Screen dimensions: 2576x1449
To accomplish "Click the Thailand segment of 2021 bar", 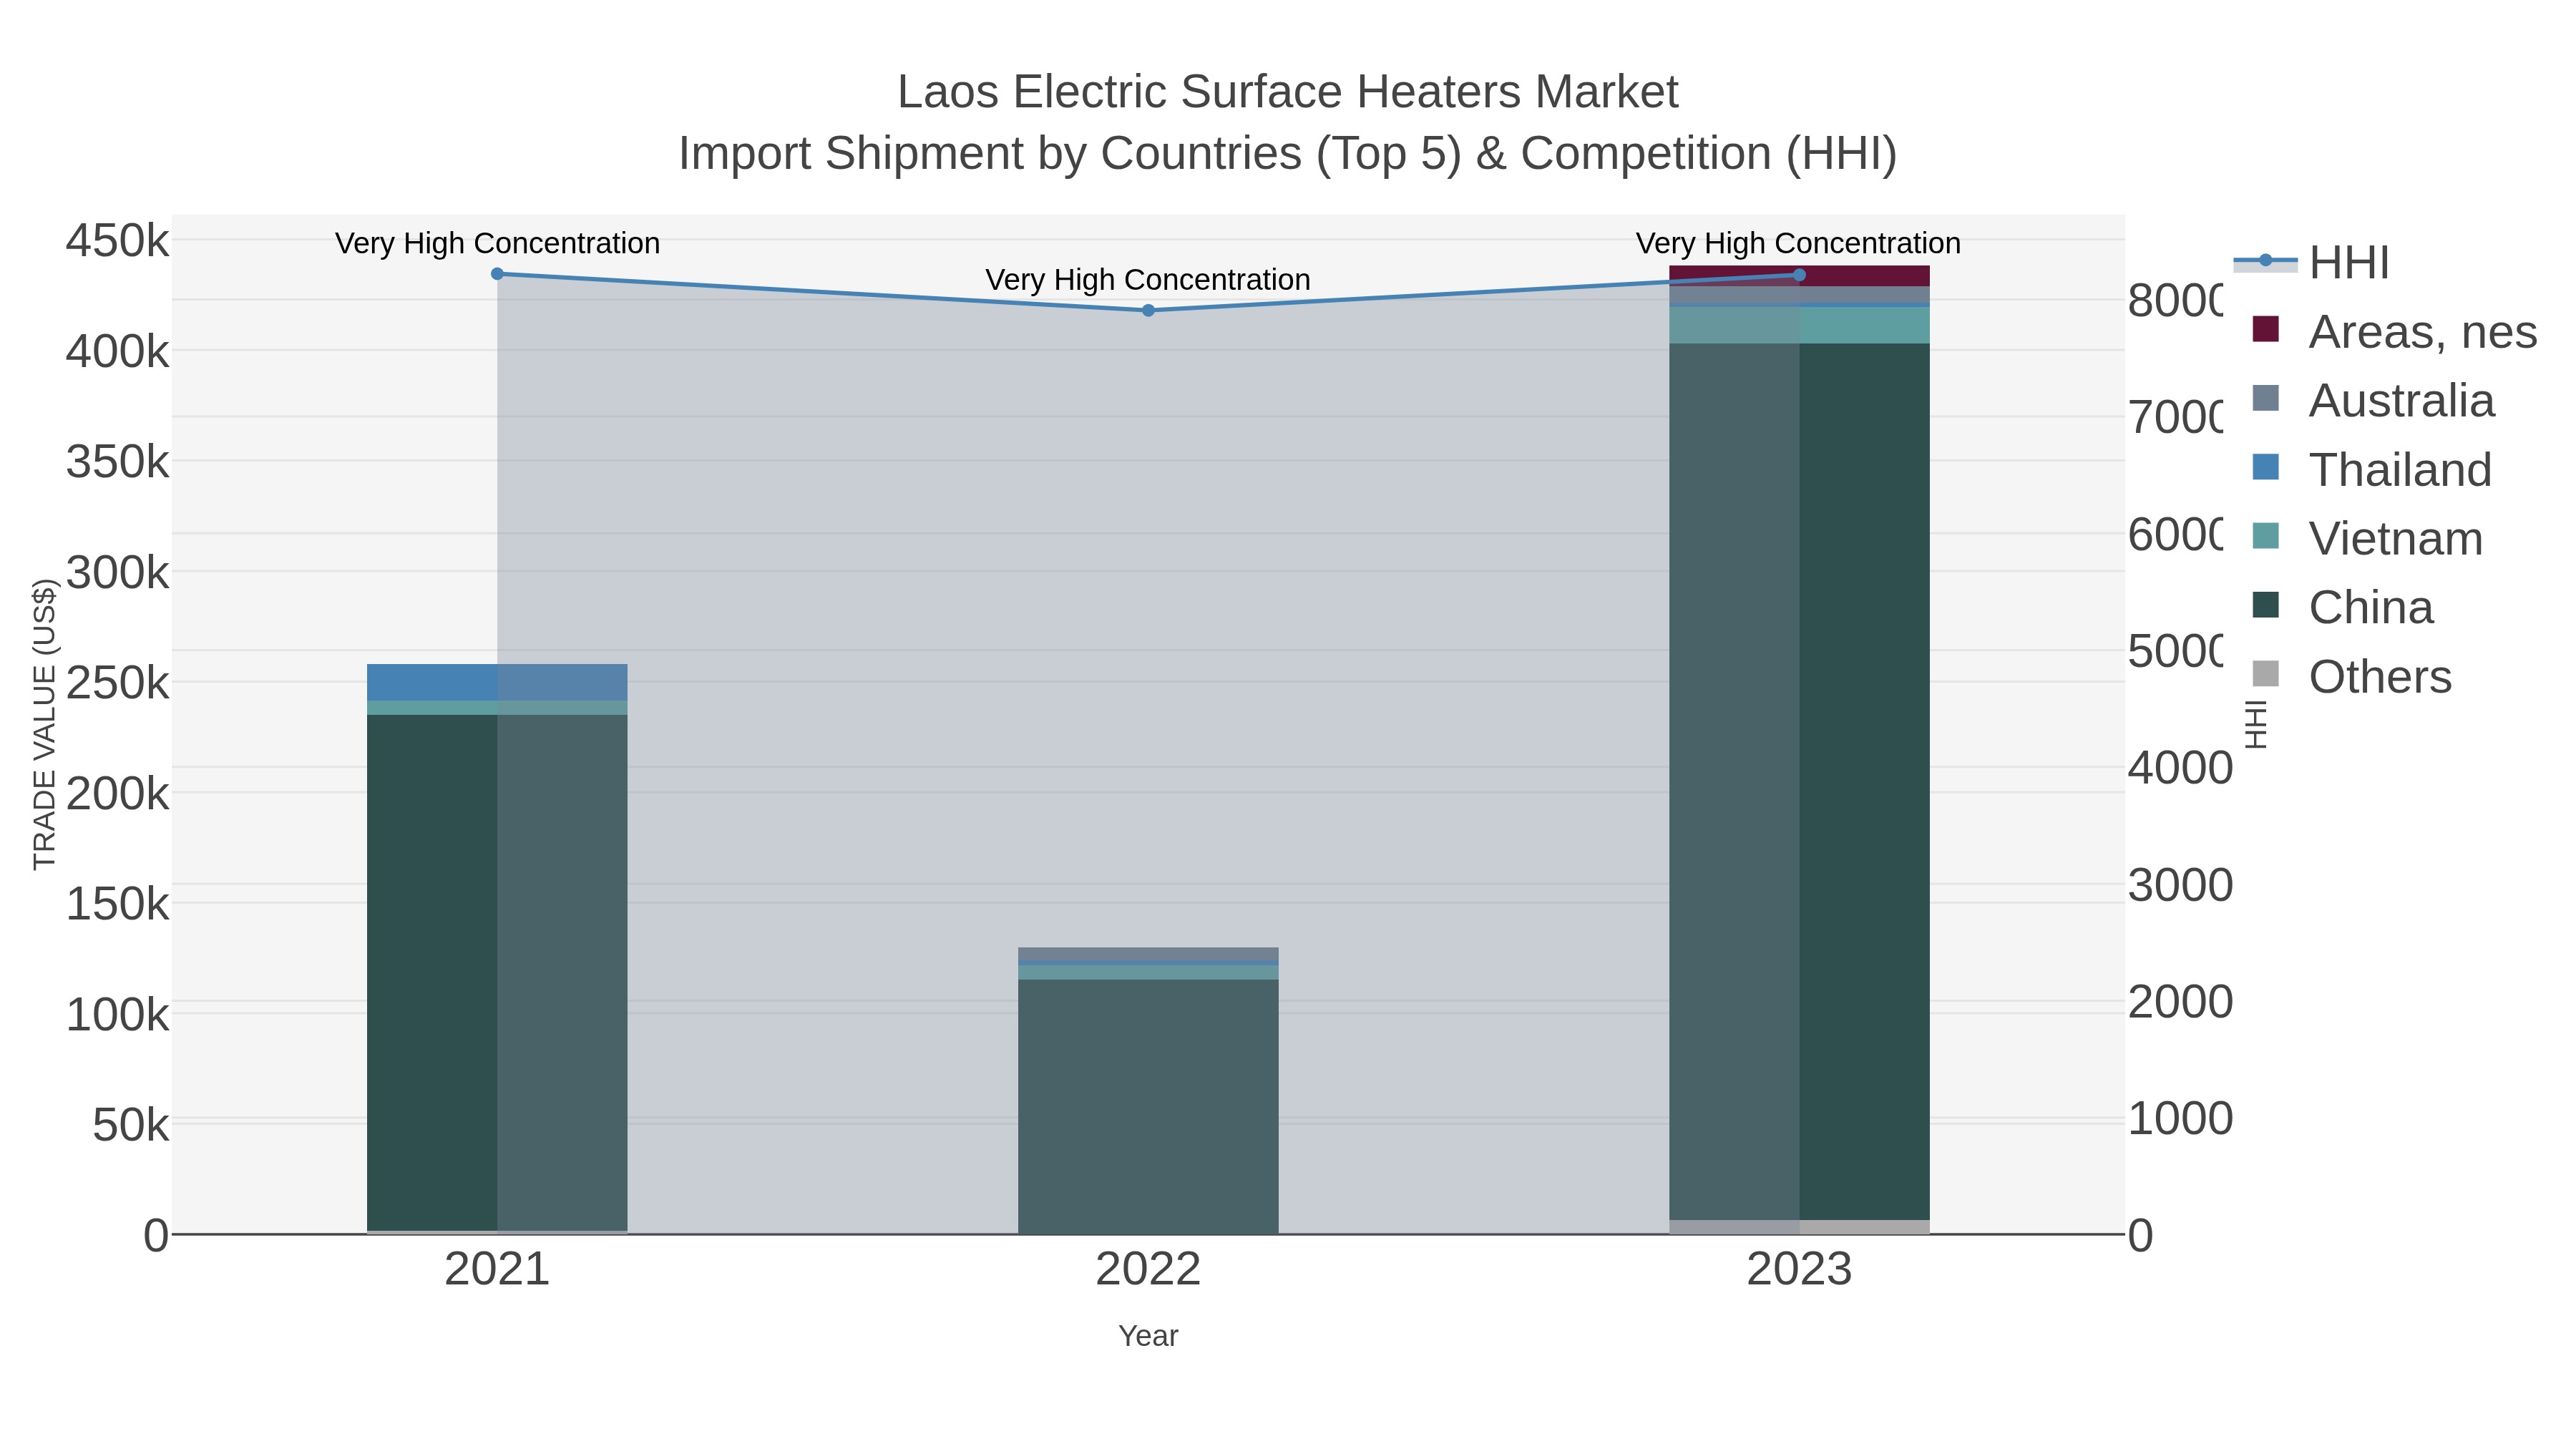I will click(497, 682).
